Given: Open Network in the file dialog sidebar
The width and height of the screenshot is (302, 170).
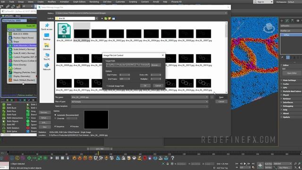Looking at the screenshot, I should pos(47,67).
